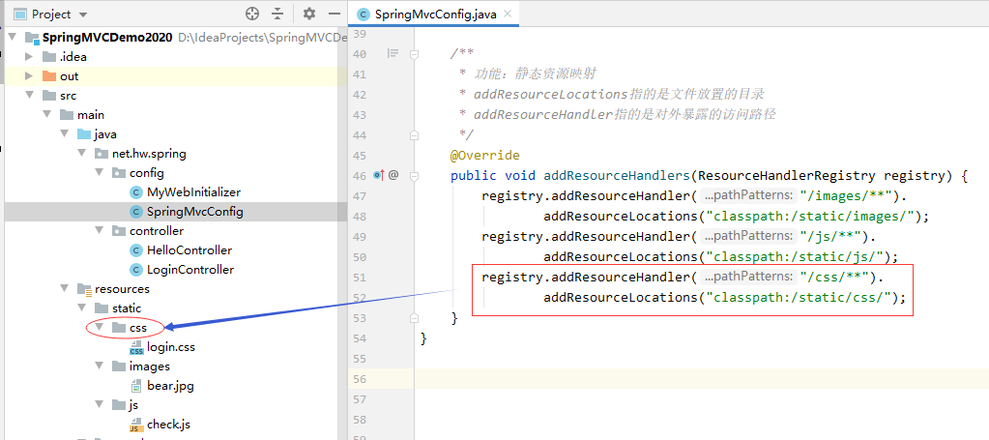Collapse the resources folder
The image size is (989, 440).
(64, 288)
